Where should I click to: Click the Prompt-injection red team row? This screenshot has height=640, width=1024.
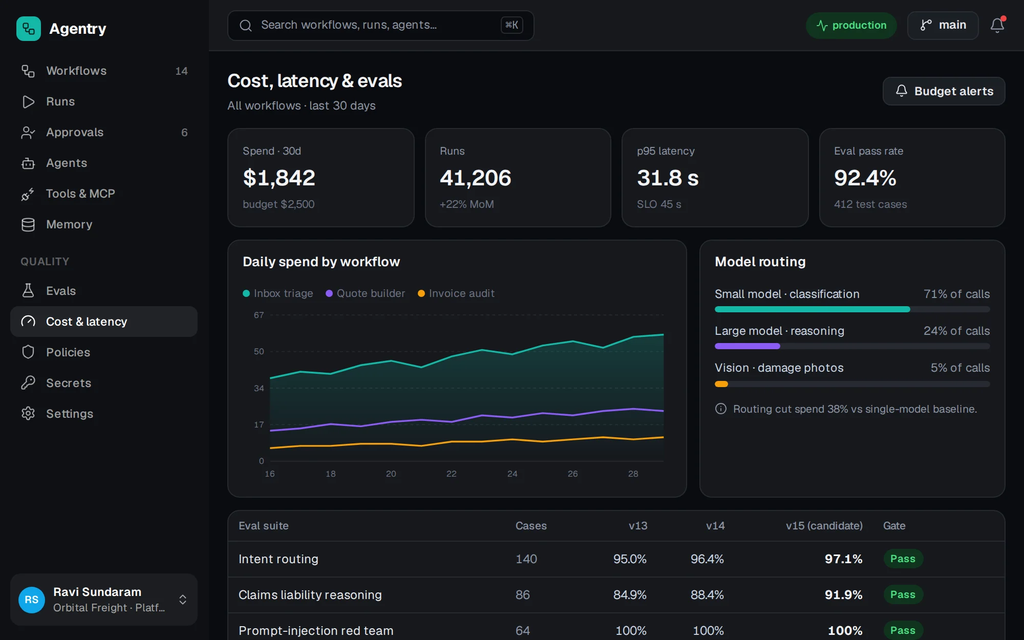point(616,627)
